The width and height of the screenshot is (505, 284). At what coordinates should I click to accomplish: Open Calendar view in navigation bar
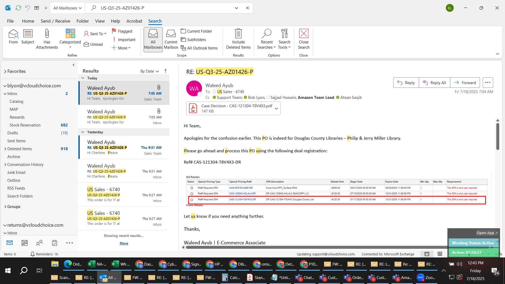pyautogui.click(x=24, y=243)
